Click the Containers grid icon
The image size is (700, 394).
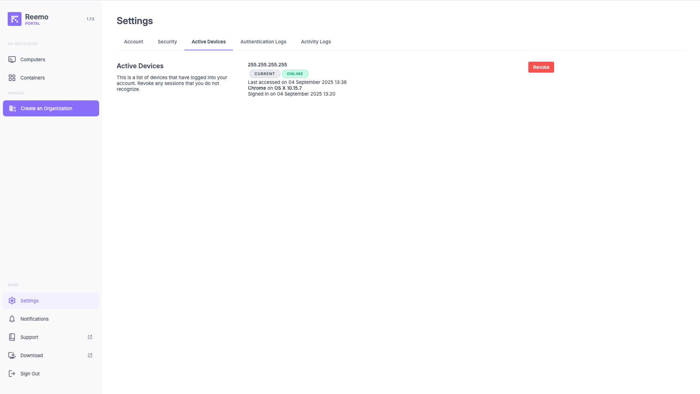(x=12, y=78)
